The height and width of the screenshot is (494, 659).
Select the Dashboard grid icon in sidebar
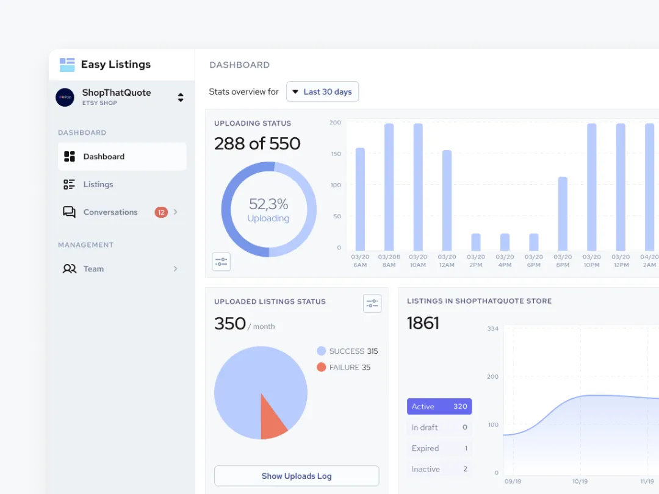tap(68, 156)
